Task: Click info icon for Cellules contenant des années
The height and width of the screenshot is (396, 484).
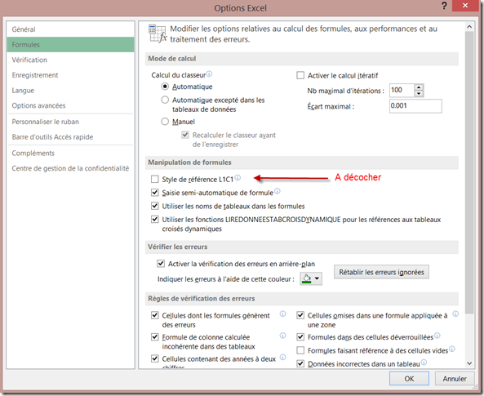Action: (282, 357)
